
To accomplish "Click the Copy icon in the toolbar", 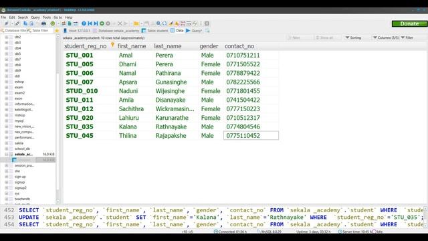I will click(25, 24).
